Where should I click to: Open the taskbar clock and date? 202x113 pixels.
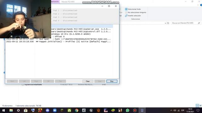point(190,110)
